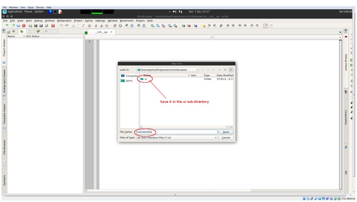Toggle detail view in file dialog

point(231,70)
